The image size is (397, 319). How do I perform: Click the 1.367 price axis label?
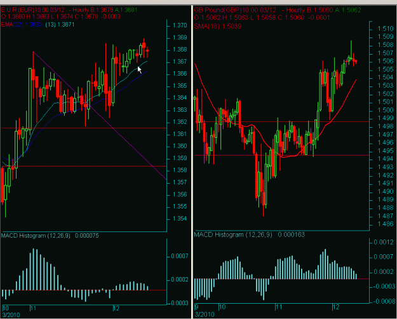coord(180,62)
